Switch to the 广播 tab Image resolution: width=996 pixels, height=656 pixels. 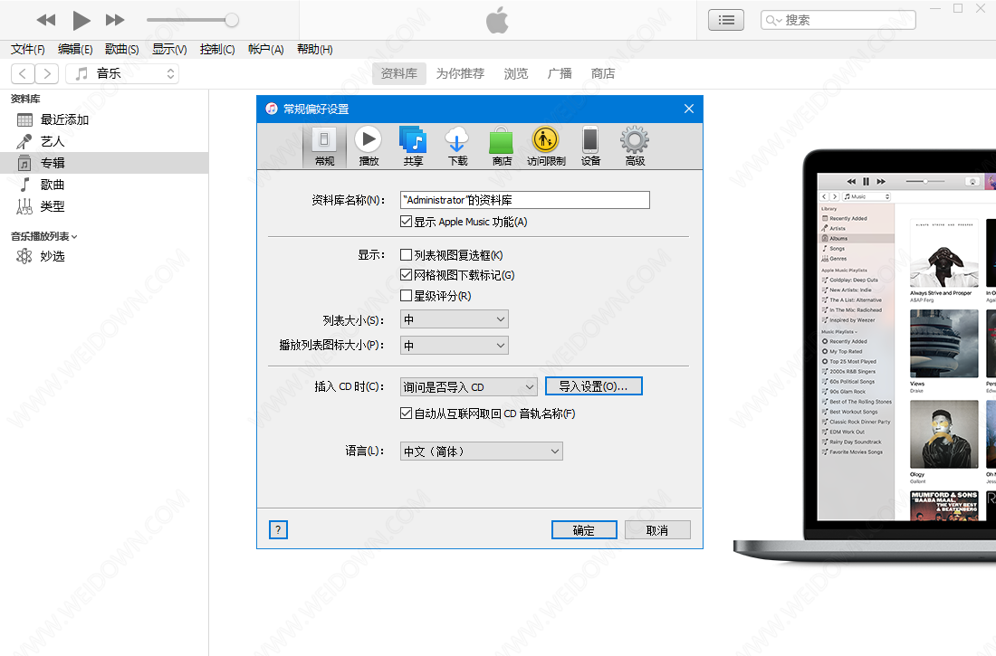point(560,73)
